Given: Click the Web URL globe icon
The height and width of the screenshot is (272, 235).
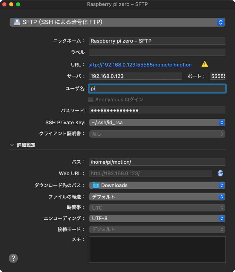Looking at the screenshot, I should coord(220,173).
